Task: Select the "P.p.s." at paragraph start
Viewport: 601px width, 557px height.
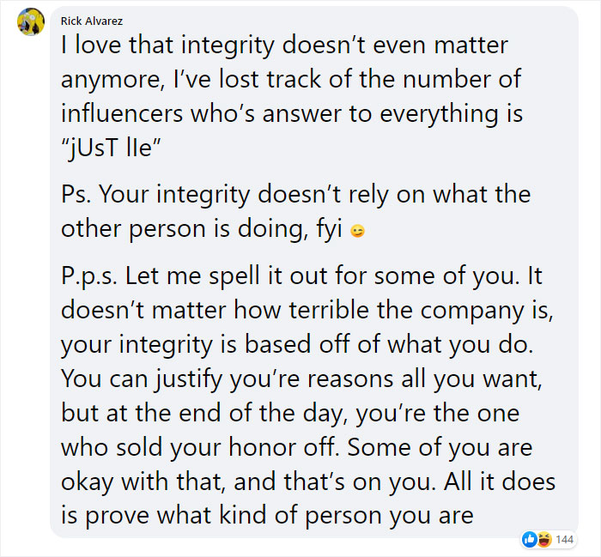Action: click(x=89, y=276)
